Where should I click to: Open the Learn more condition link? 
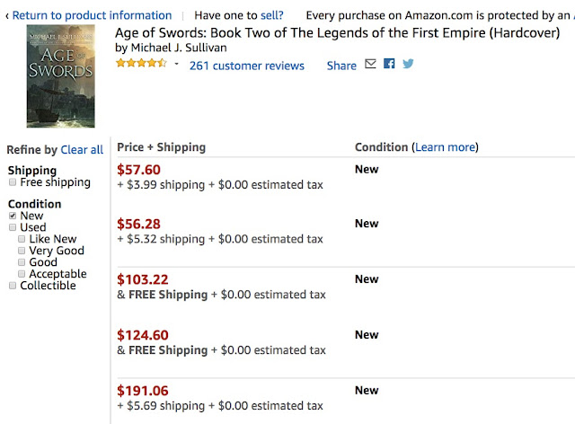click(x=445, y=147)
